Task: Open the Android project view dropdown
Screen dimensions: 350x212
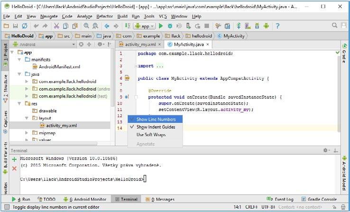Action: pyautogui.click(x=44, y=45)
